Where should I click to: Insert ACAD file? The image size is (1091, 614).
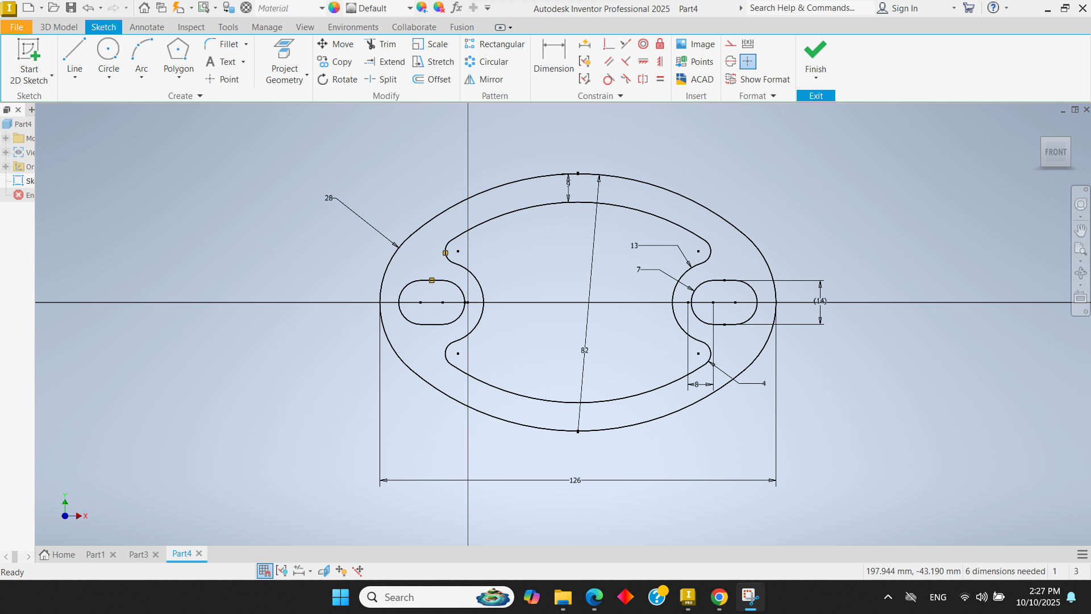pos(694,80)
